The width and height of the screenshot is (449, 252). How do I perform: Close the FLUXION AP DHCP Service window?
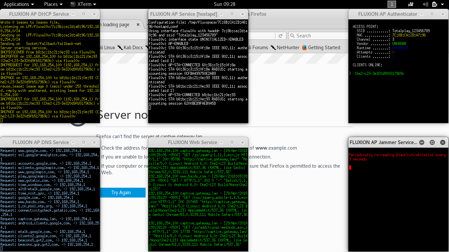[x=94, y=14]
